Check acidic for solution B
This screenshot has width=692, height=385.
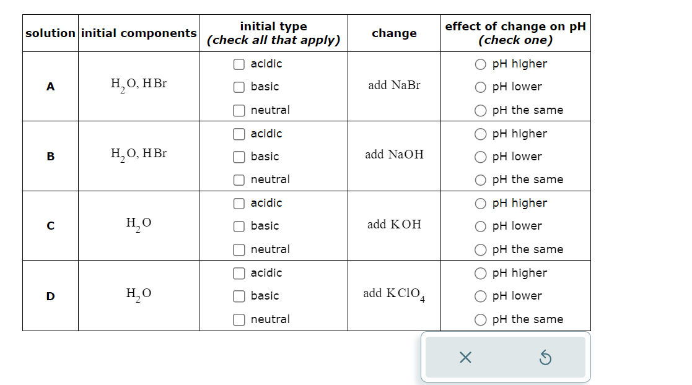239,134
